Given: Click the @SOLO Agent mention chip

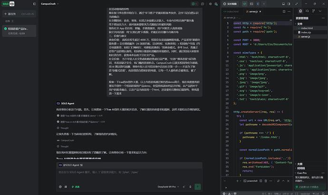Looking at the screenshot, I should [x=71, y=165].
